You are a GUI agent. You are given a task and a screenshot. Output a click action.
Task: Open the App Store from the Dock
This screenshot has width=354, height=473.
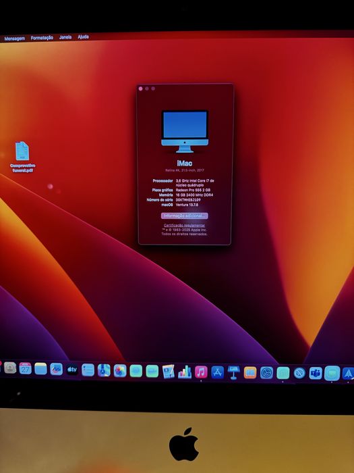(217, 372)
